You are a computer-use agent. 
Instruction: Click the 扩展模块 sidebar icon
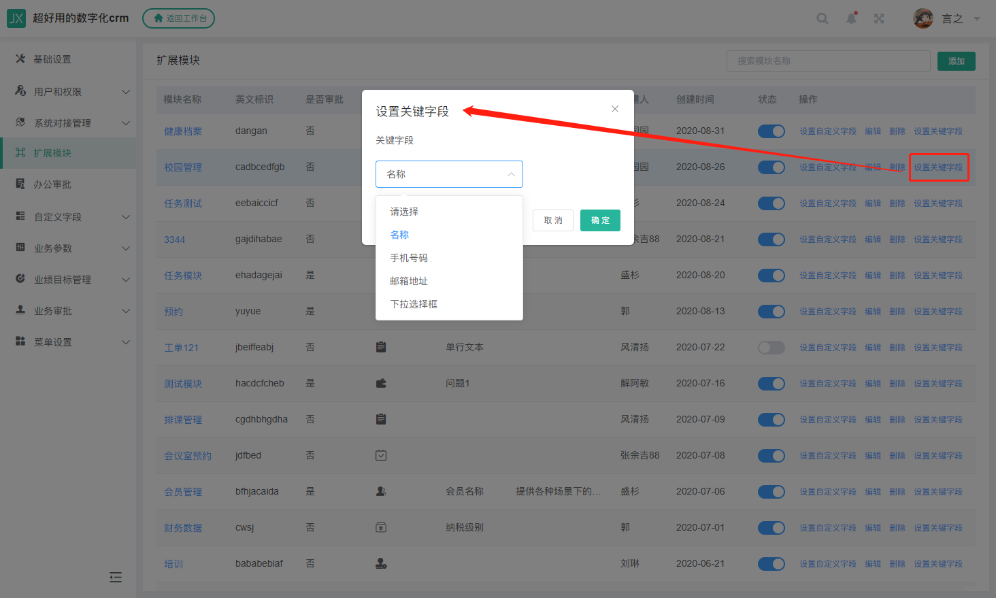pyautogui.click(x=20, y=152)
